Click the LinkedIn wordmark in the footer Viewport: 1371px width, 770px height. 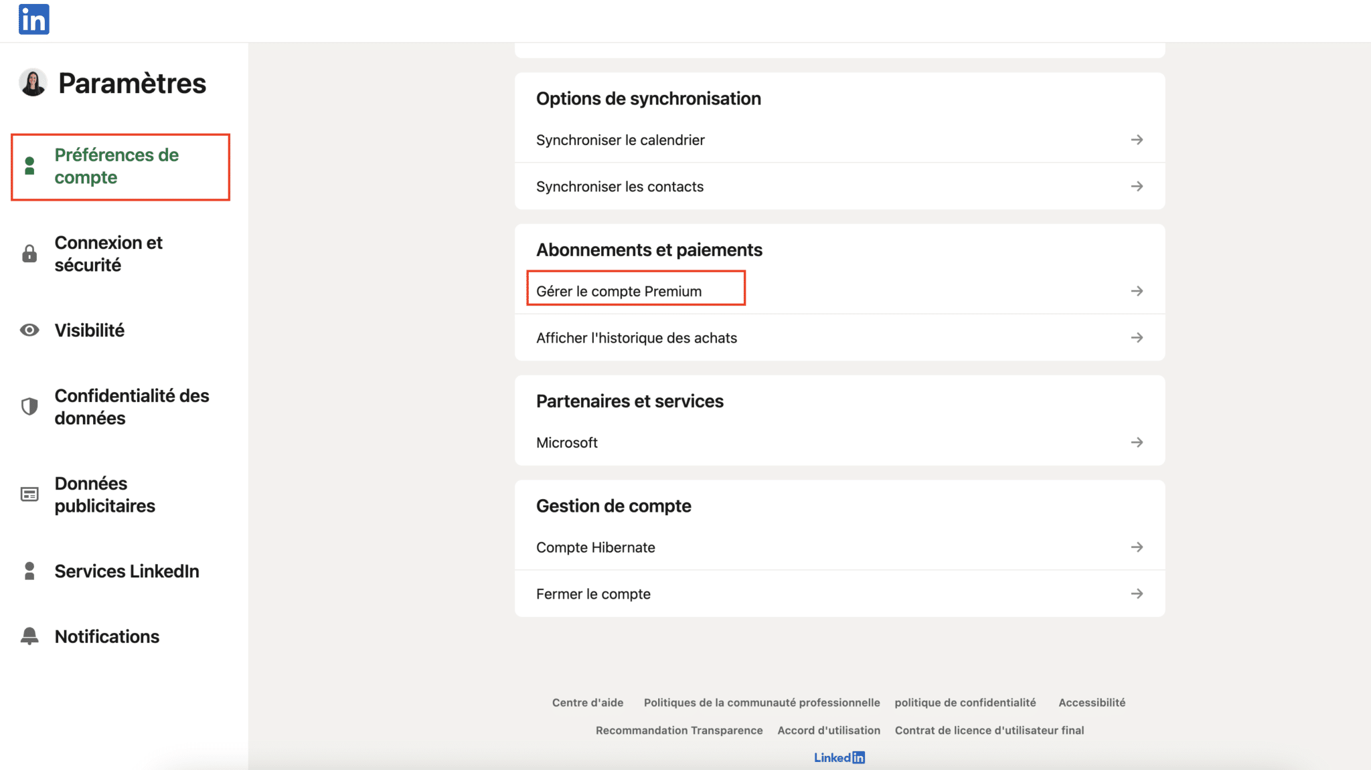click(839, 757)
